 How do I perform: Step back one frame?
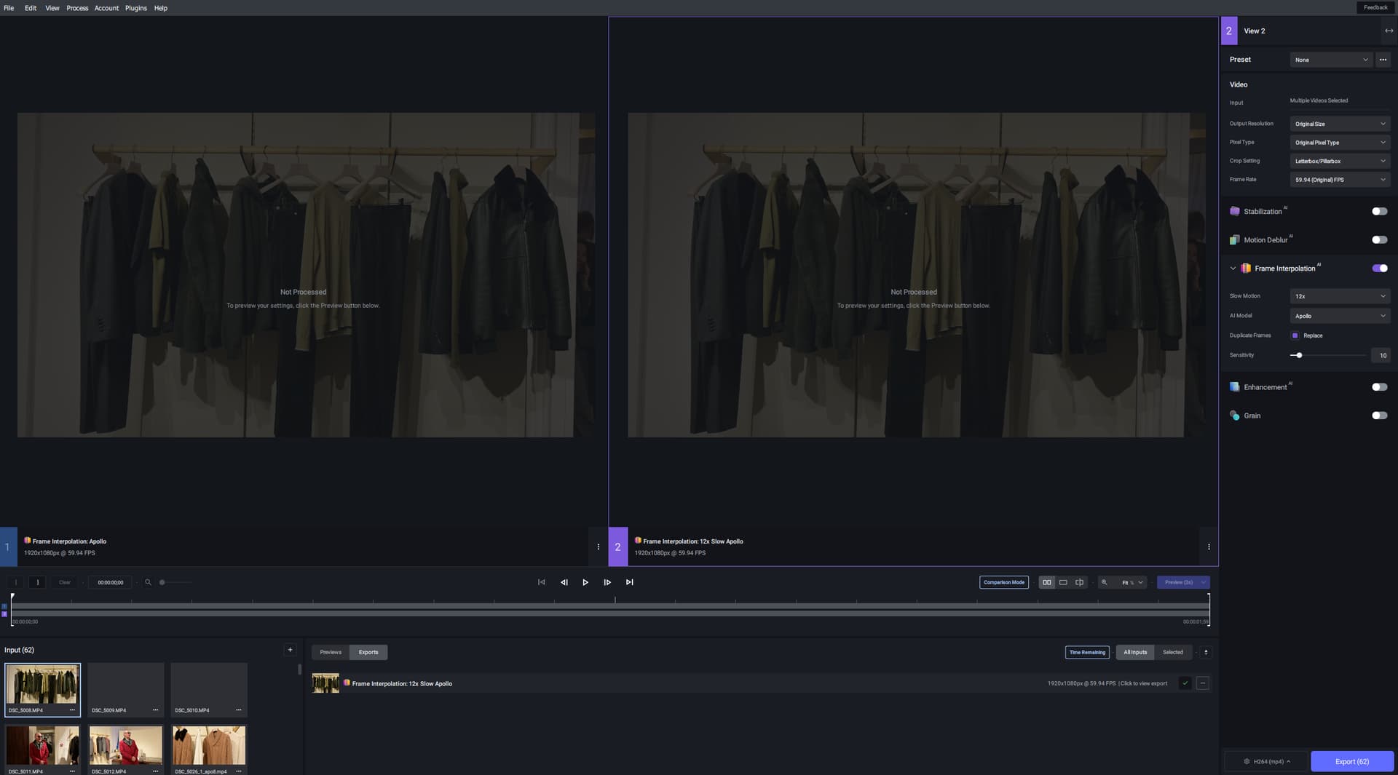(564, 582)
